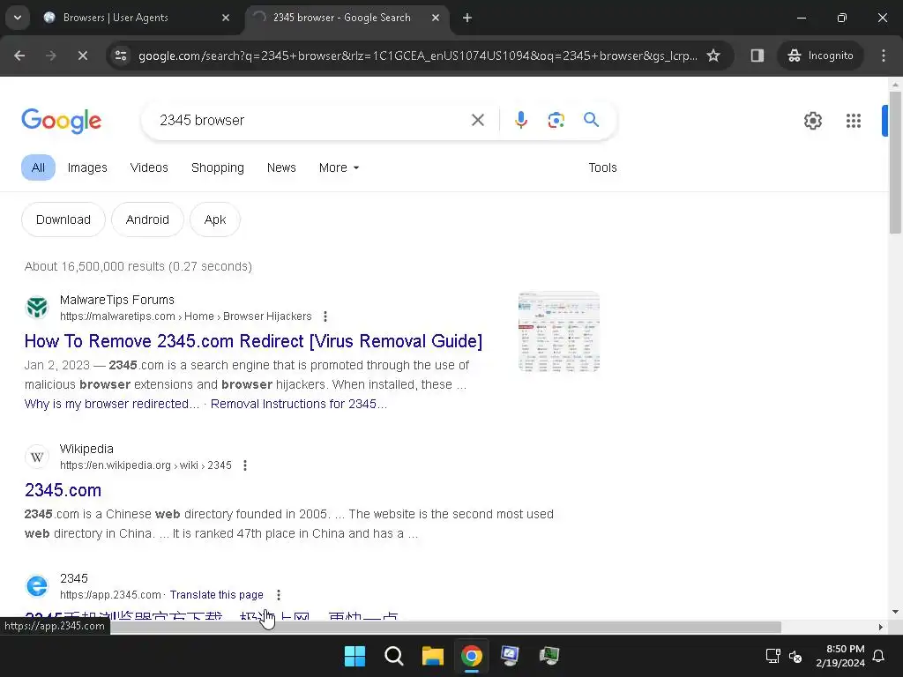Switch to Images results
This screenshot has width=903, height=677.
(x=87, y=167)
